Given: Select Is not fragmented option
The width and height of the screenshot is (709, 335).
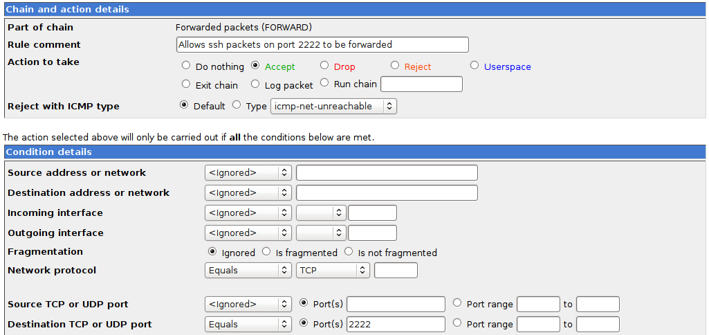Looking at the screenshot, I should tap(349, 252).
